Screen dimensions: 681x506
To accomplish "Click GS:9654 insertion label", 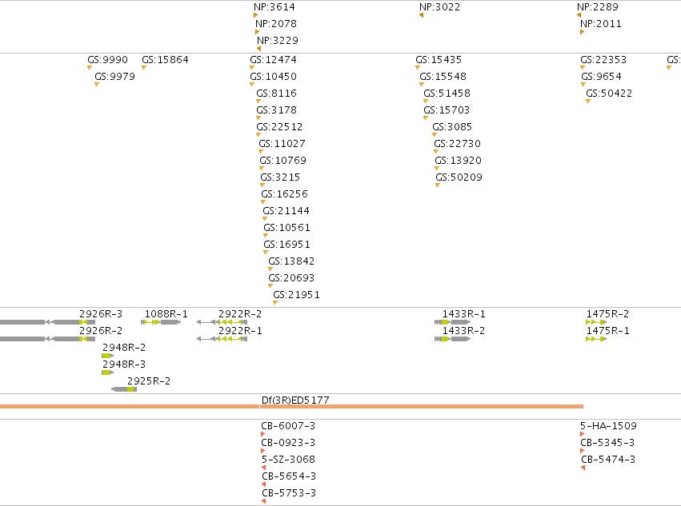I will coord(602,77).
